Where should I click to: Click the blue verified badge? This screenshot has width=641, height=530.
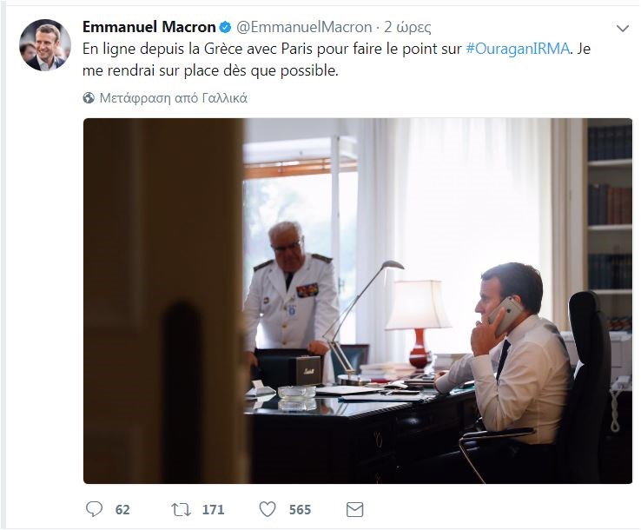tap(225, 27)
